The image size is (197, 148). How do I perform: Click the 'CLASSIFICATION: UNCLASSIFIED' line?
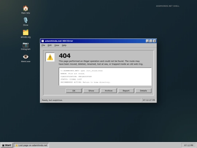pos(76,76)
